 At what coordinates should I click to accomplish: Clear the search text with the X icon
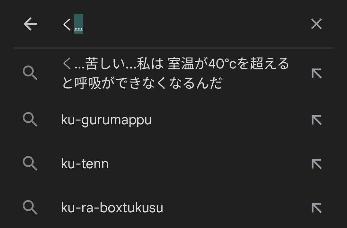coord(316,24)
